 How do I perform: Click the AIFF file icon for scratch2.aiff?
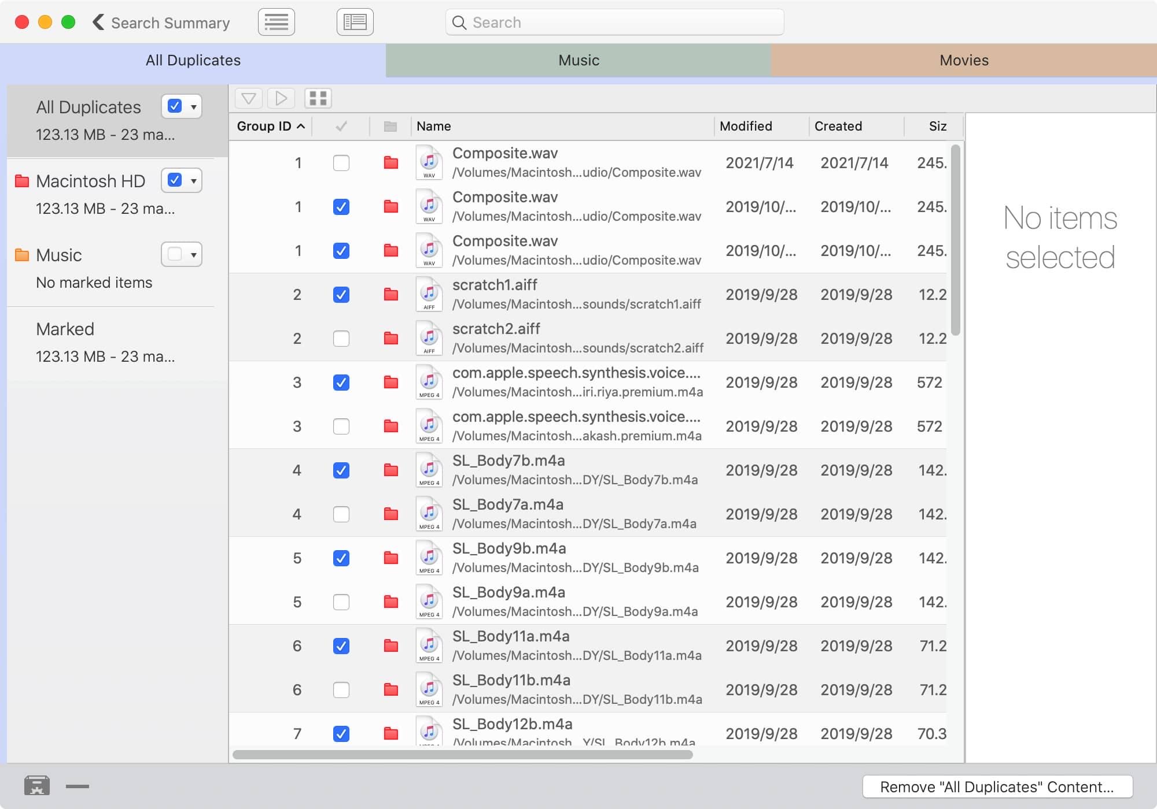[429, 339]
